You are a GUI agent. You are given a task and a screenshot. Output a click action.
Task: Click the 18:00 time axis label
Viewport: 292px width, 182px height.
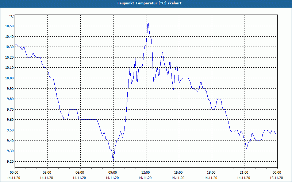(x=211, y=173)
